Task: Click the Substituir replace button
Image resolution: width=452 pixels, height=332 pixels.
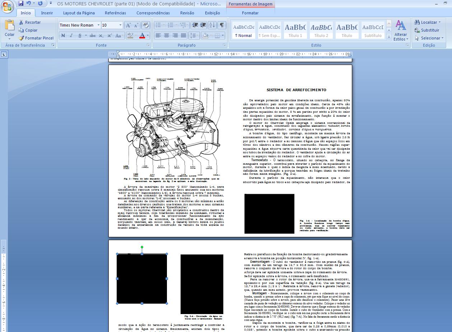Action: tap(427, 30)
